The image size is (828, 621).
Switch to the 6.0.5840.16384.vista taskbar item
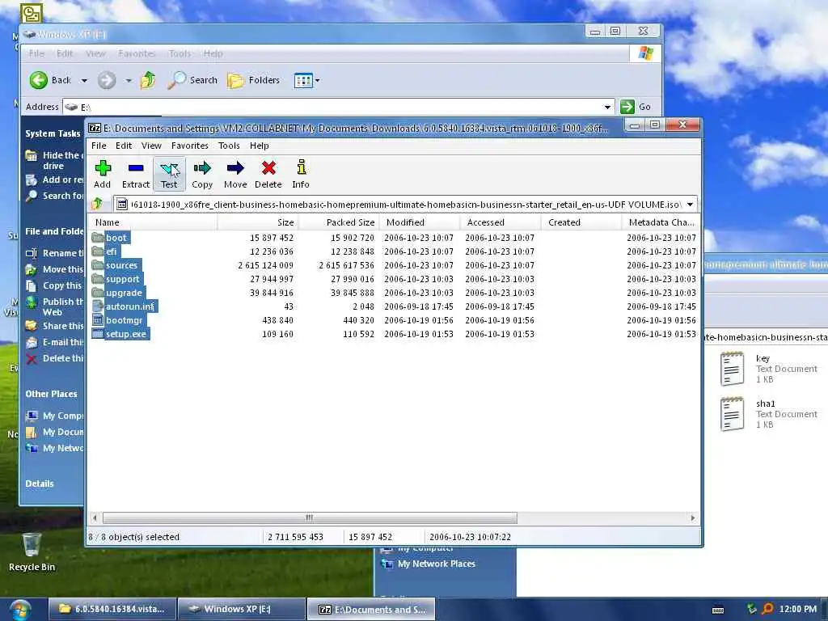click(x=112, y=609)
